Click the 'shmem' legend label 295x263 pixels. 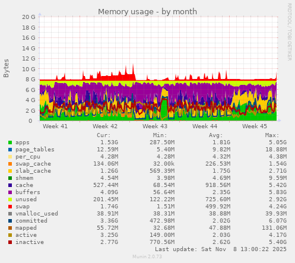point(24,178)
